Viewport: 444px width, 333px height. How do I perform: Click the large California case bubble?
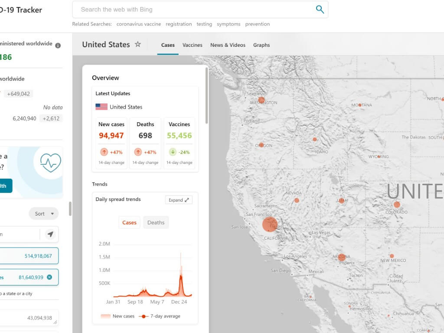click(270, 225)
